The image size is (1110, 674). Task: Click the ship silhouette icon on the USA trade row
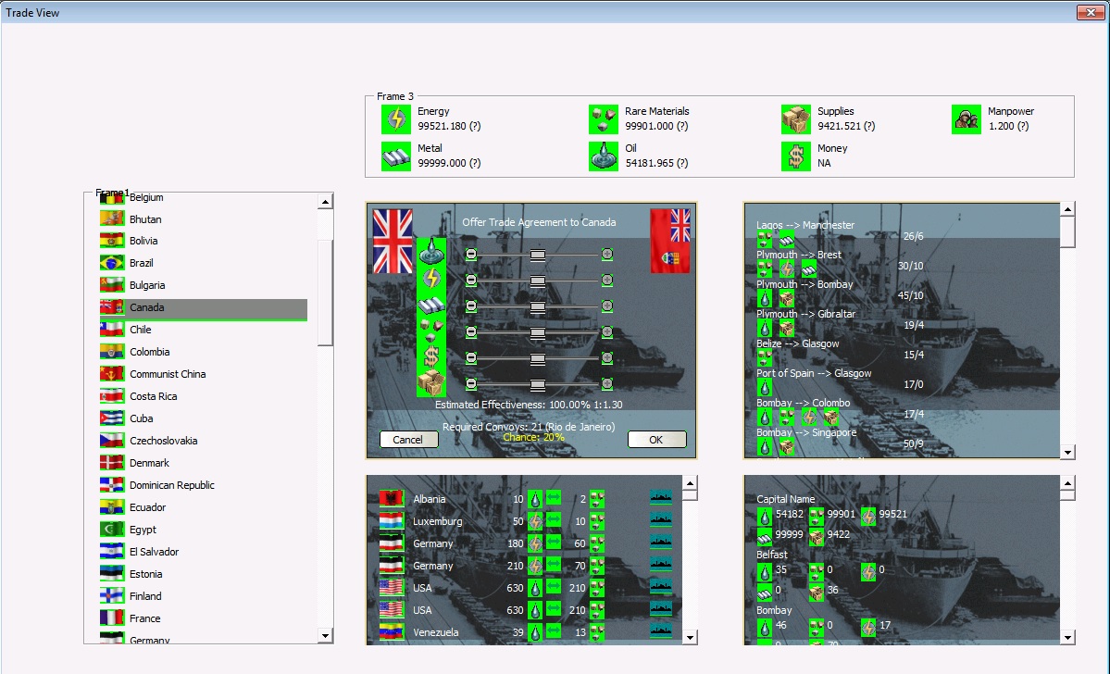click(660, 588)
